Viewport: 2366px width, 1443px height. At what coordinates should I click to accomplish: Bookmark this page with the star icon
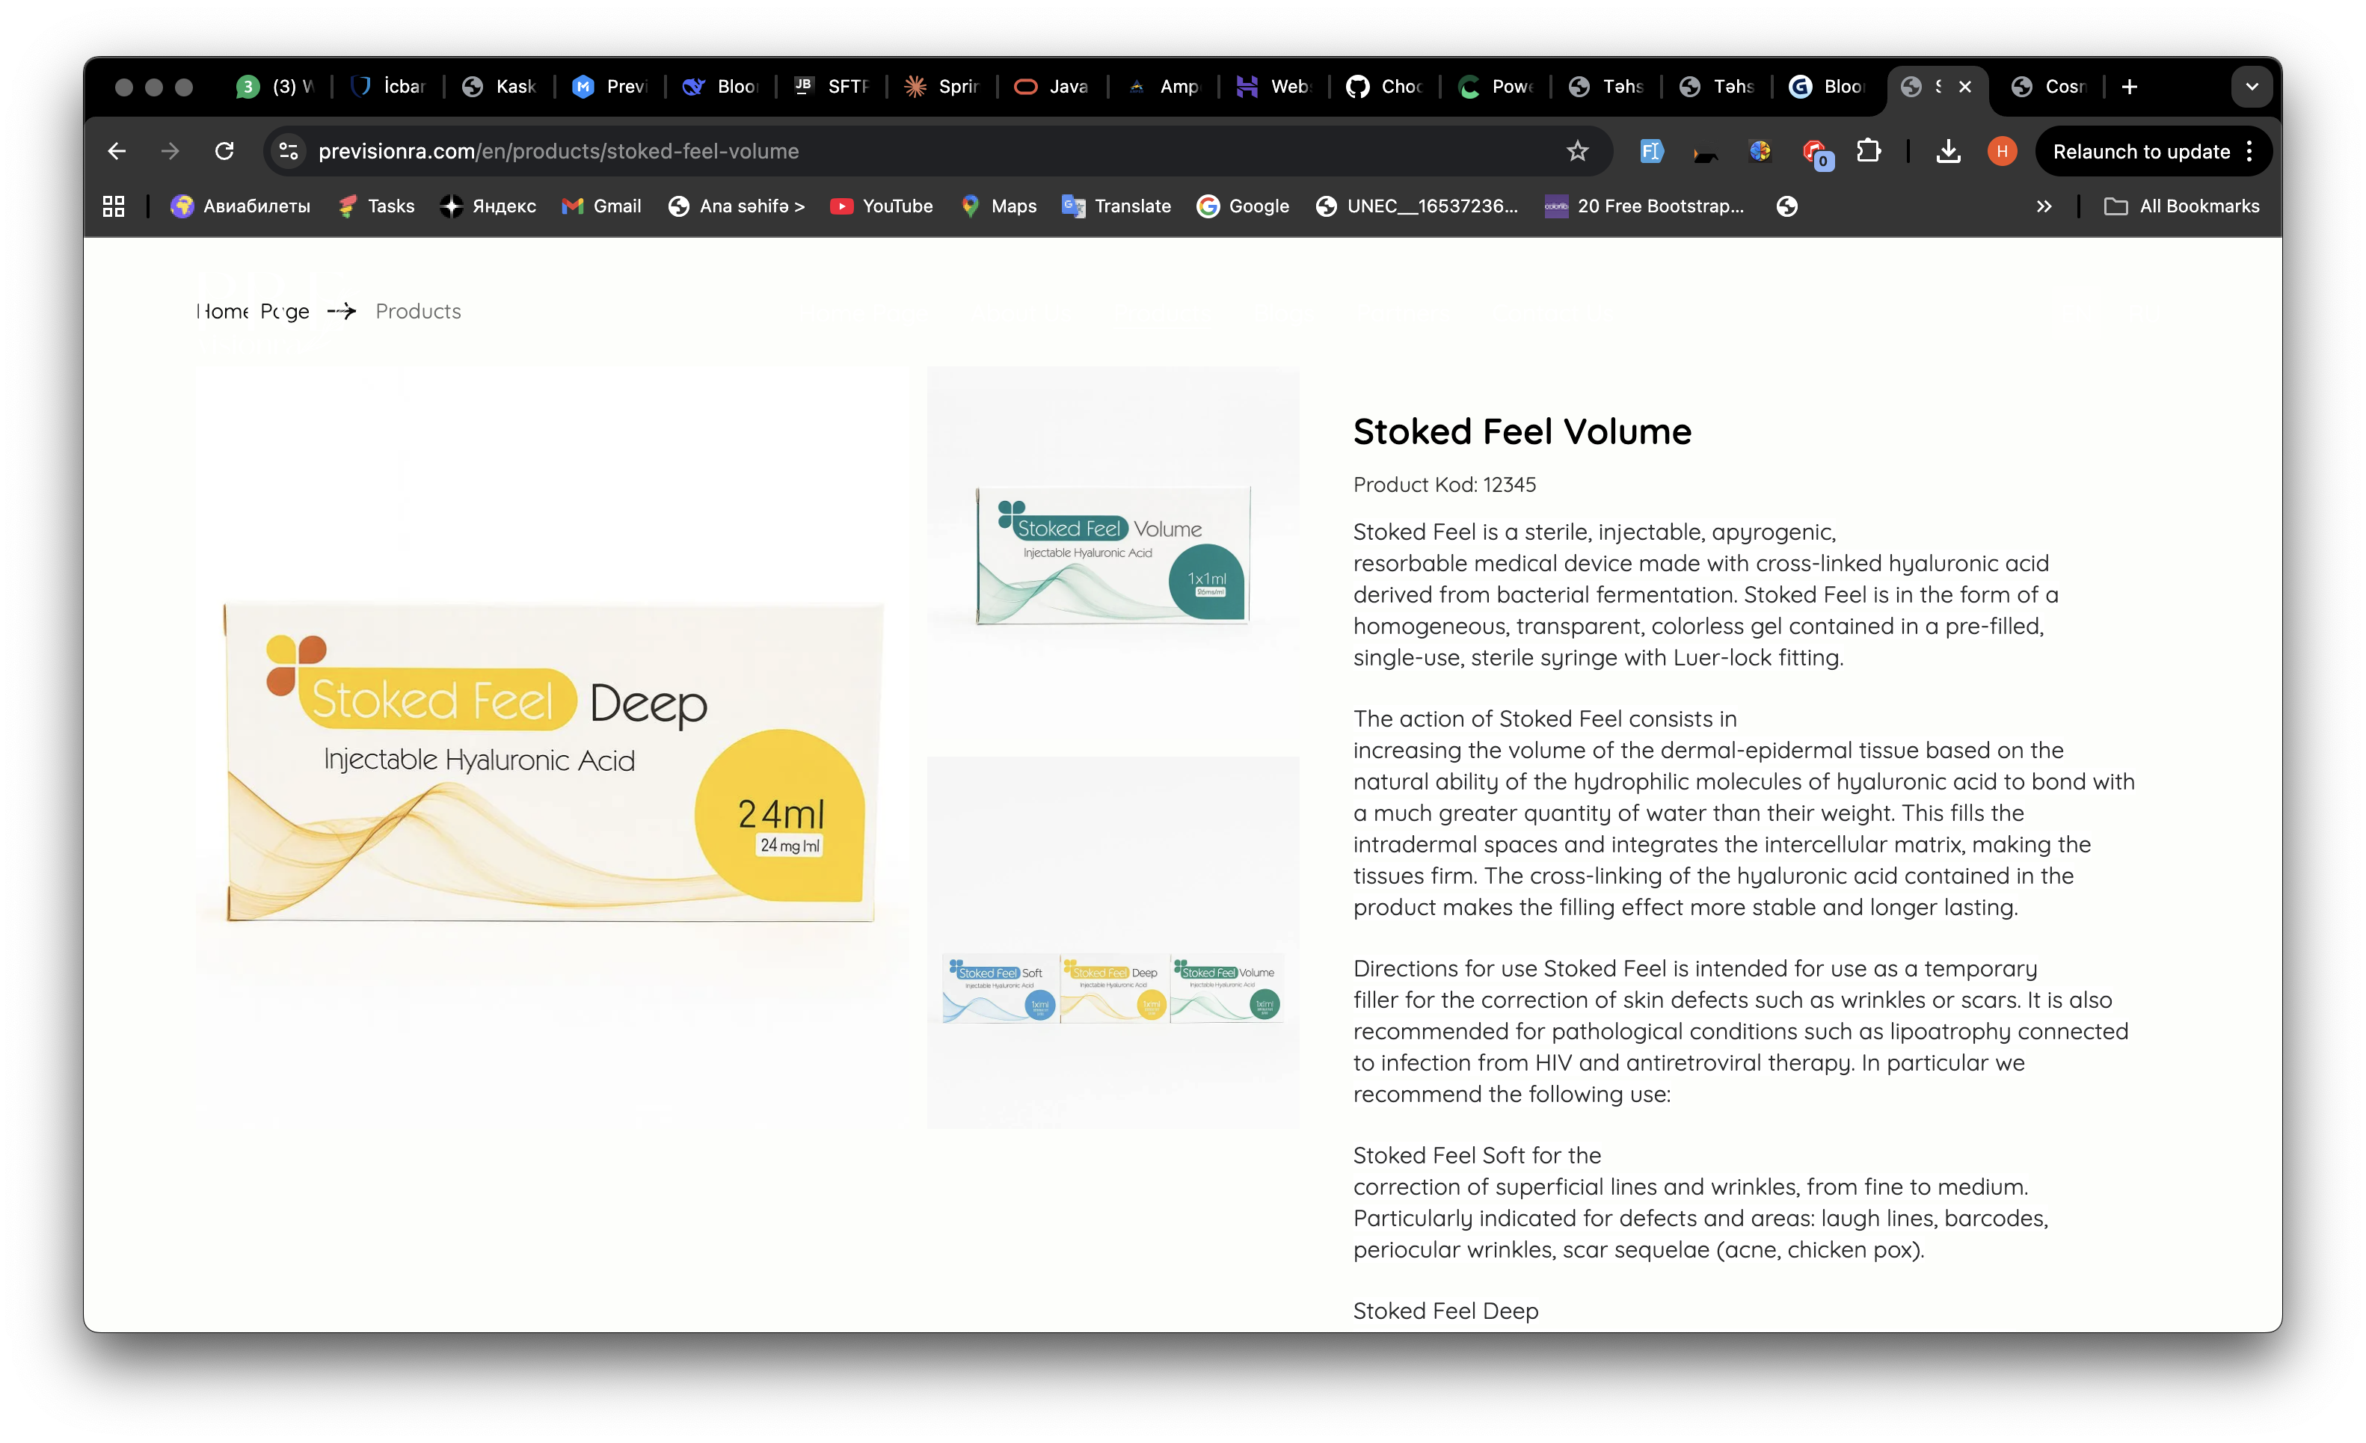1578,151
